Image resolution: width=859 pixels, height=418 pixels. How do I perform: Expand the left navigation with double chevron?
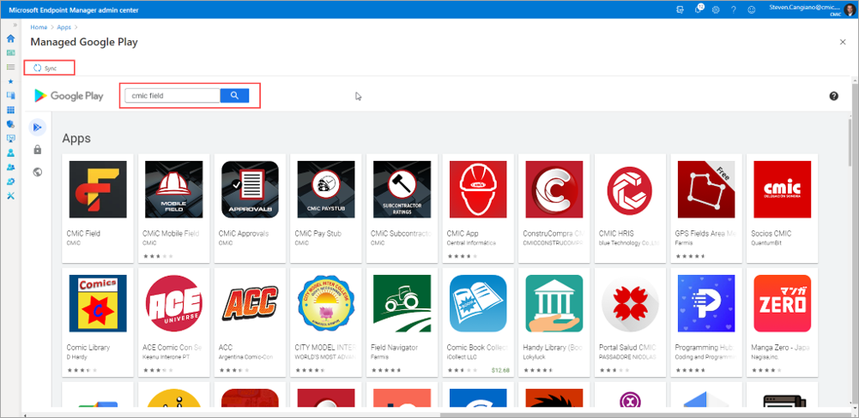tap(15, 25)
